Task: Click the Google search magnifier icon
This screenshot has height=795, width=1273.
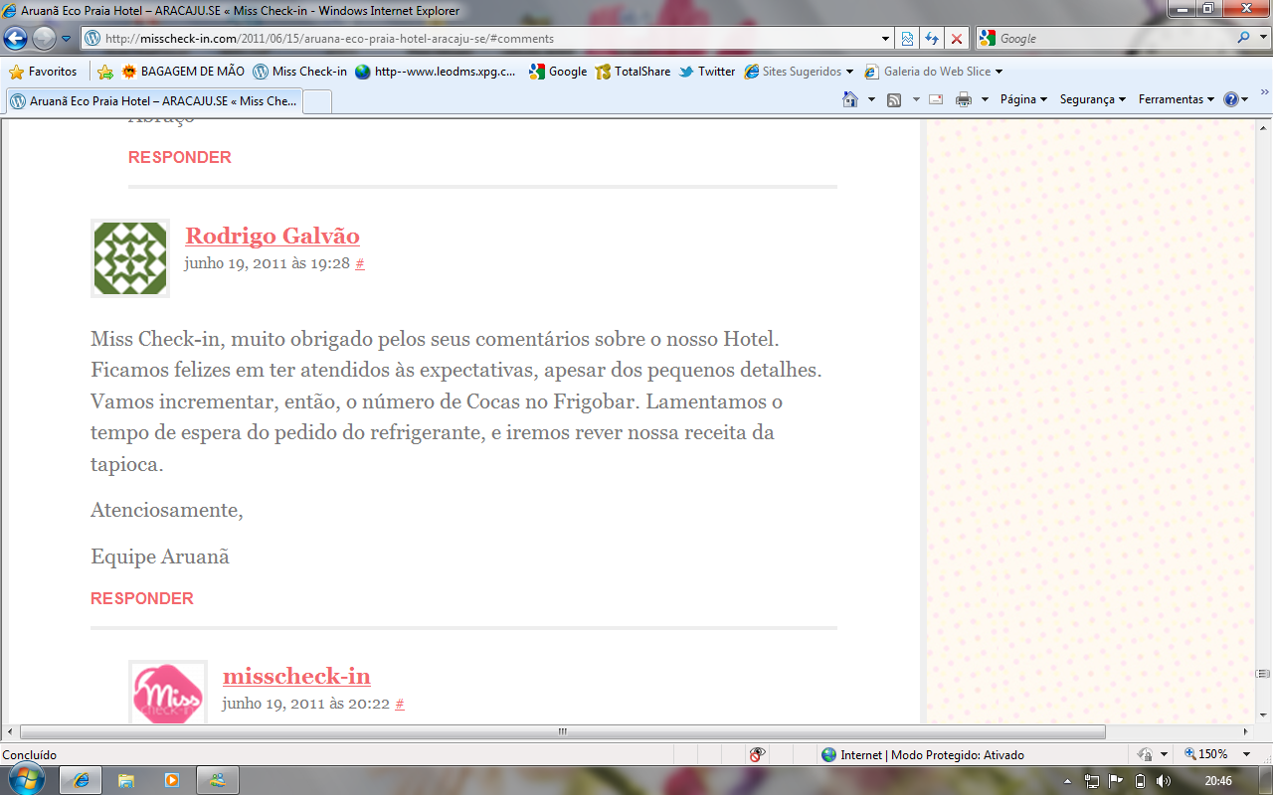Action: coord(1244,39)
